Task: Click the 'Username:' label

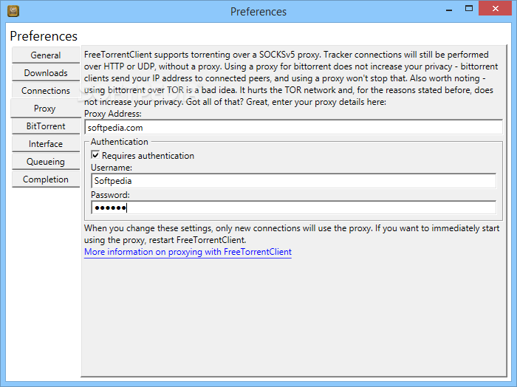Action: tap(112, 168)
